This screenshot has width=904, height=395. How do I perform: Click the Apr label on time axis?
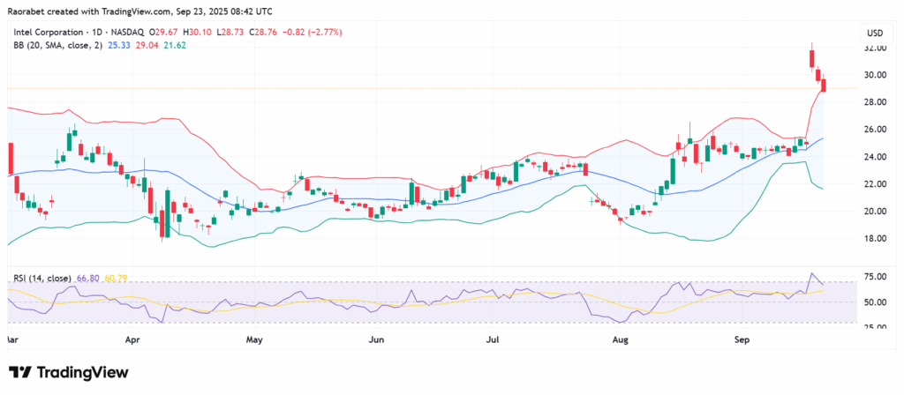coord(132,341)
